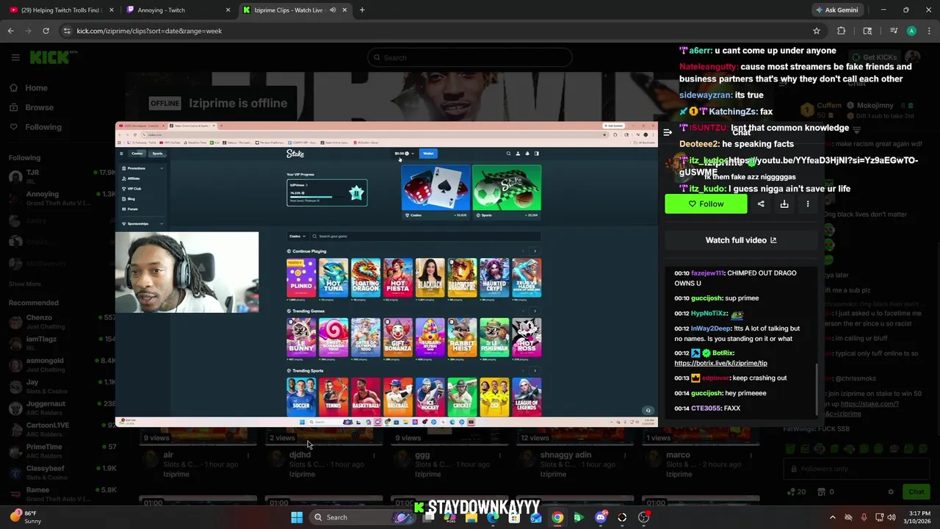Click Get KICKs button in header
Screen dimensions: 940x529
click(x=873, y=57)
